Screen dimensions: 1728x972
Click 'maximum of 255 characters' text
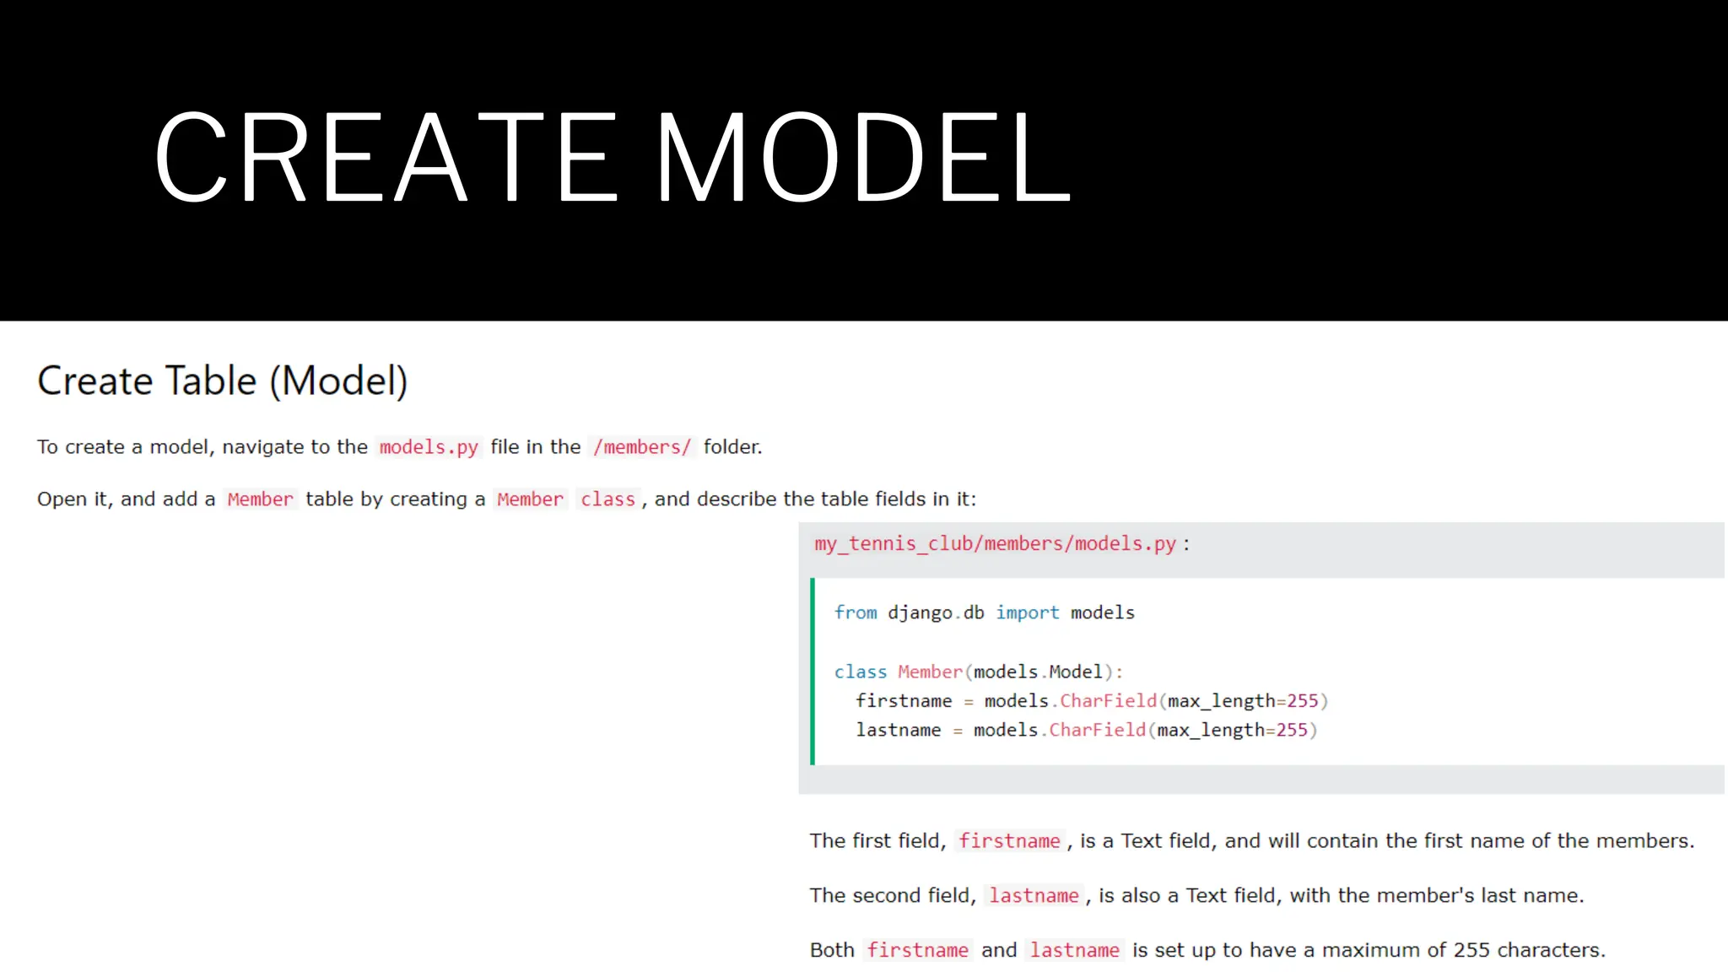point(1462,950)
